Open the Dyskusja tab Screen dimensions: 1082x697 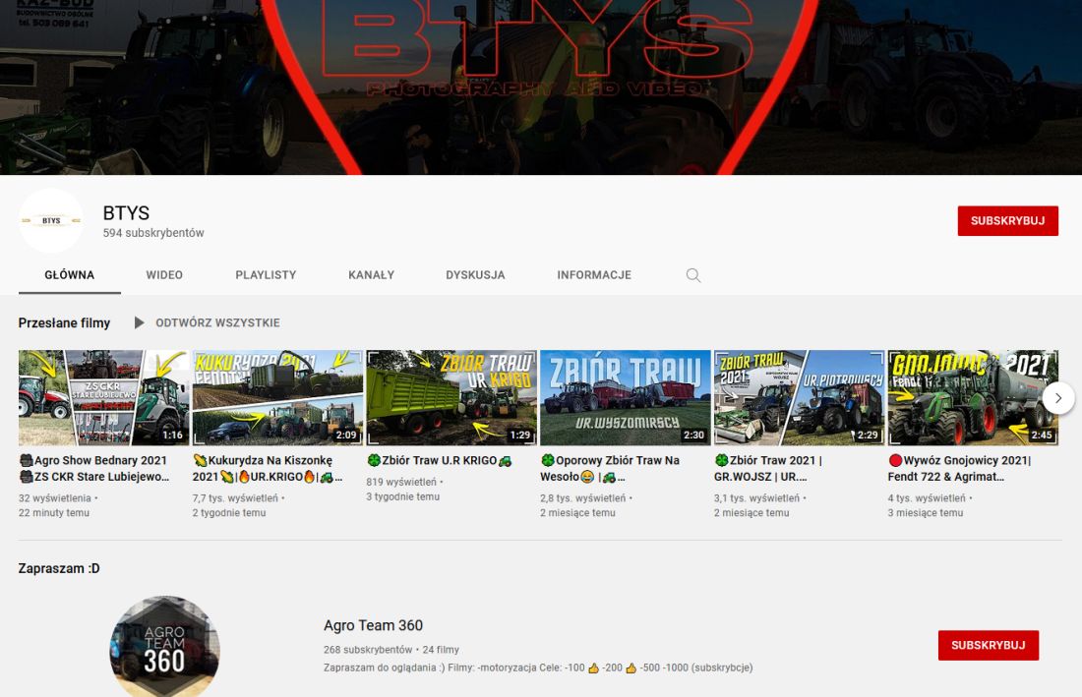pyautogui.click(x=475, y=275)
